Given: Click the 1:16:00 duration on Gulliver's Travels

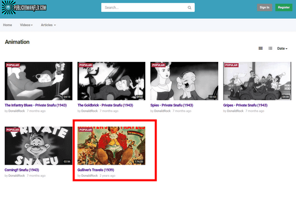Looking at the screenshot, I should (138, 161).
